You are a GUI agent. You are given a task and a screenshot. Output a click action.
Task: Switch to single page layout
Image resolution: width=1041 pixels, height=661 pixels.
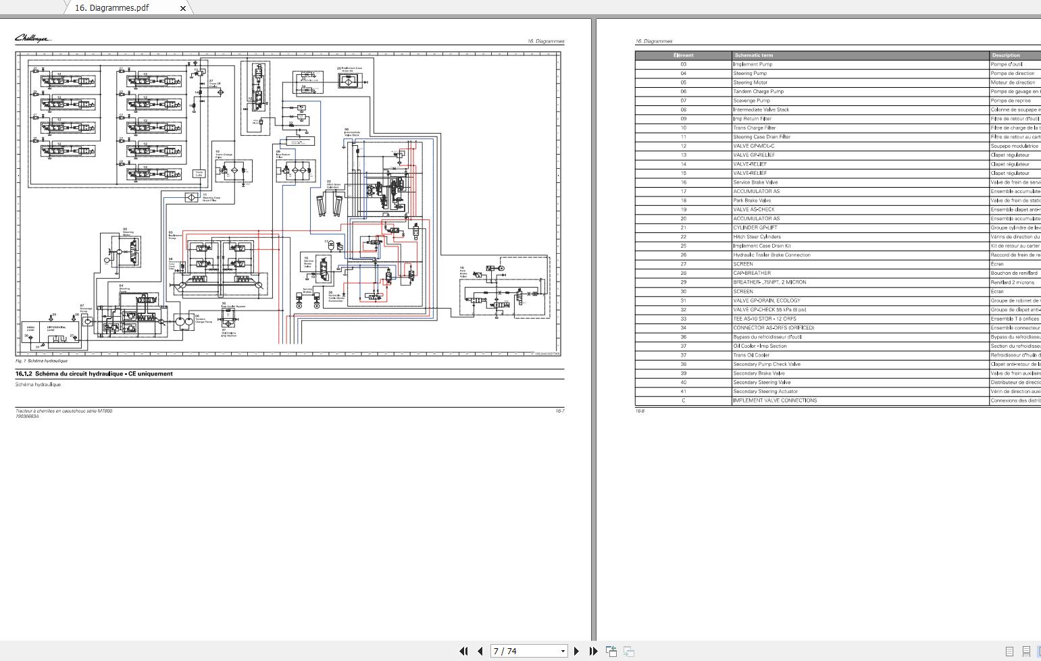coord(1009,652)
